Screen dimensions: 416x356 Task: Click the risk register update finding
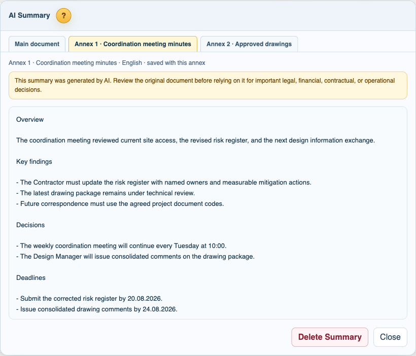point(164,183)
